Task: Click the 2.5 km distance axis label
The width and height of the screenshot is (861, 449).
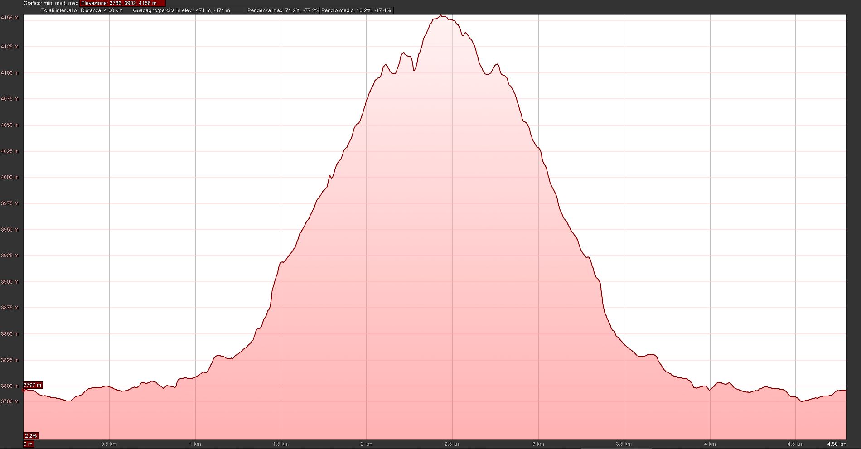Action: [x=452, y=444]
